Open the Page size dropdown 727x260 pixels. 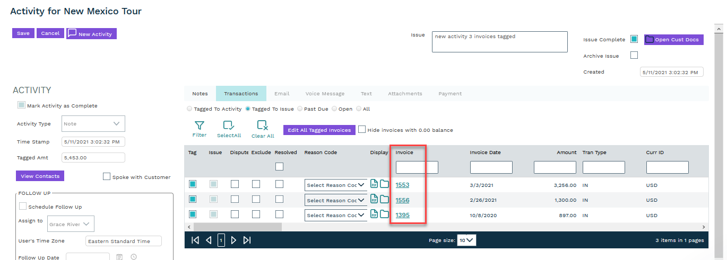click(467, 240)
